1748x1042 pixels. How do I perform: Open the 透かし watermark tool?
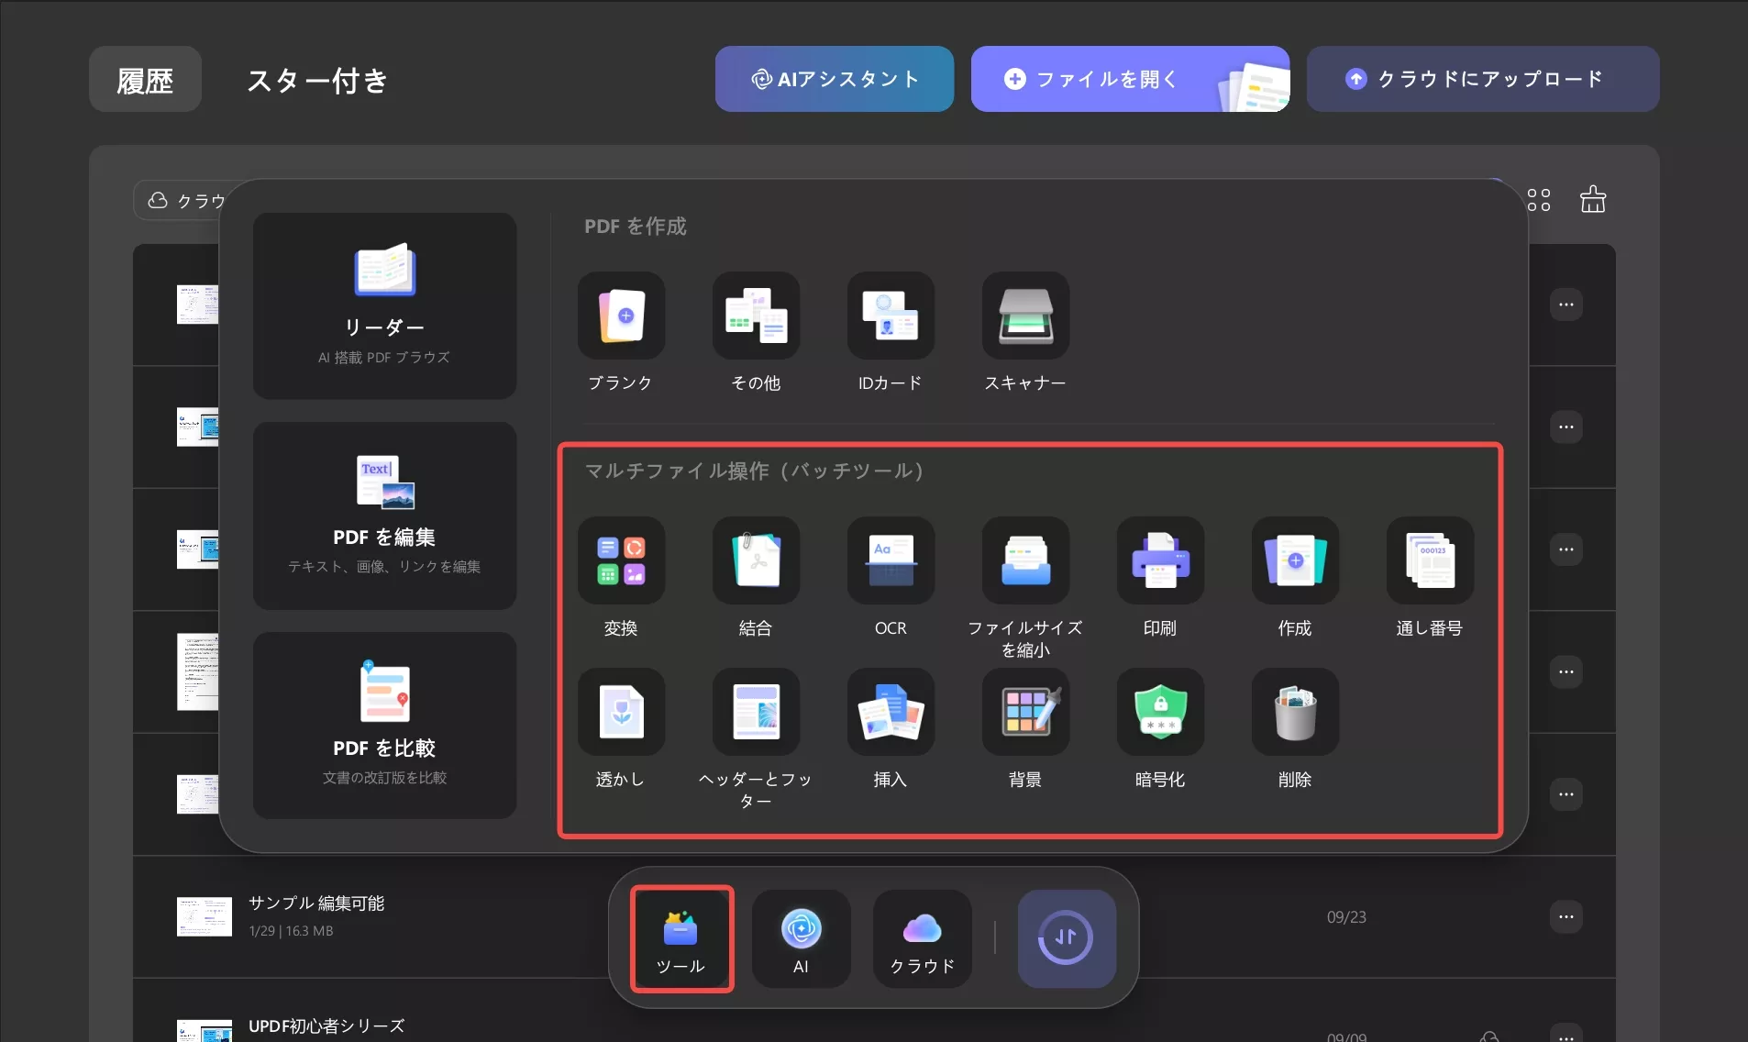621,712
